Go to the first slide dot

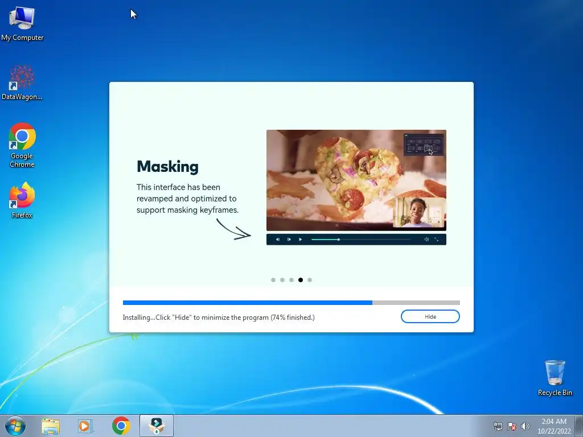click(x=273, y=280)
